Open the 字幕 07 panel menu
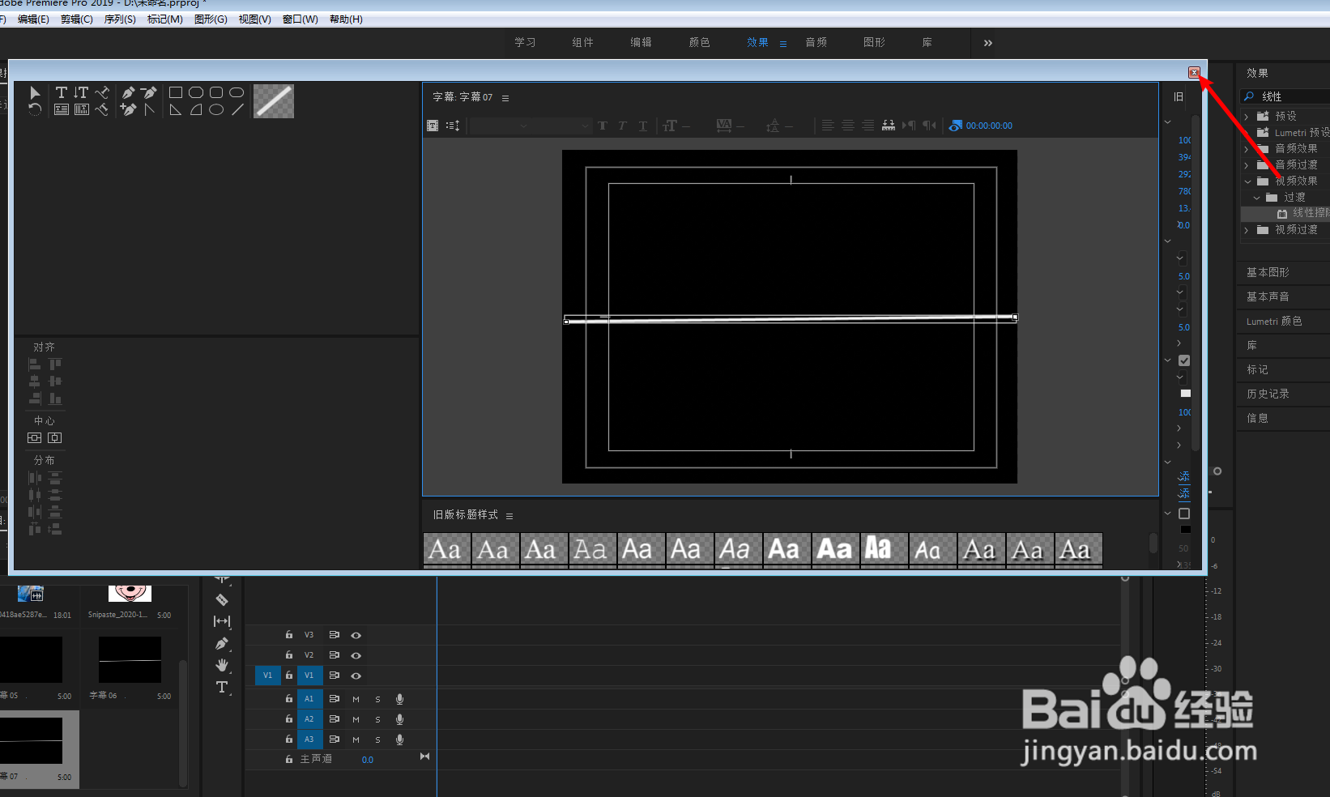The width and height of the screenshot is (1330, 797). click(505, 98)
